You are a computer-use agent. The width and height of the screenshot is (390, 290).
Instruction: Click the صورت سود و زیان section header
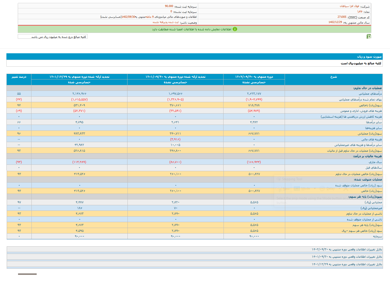[x=369, y=56]
